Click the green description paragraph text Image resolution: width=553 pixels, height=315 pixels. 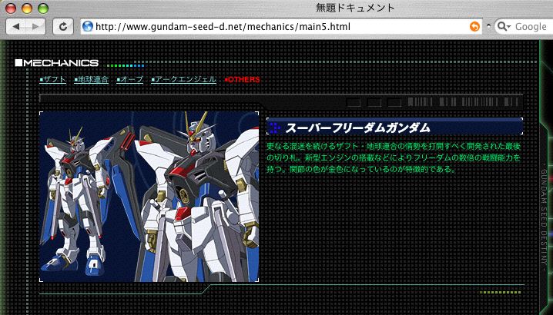click(394, 157)
